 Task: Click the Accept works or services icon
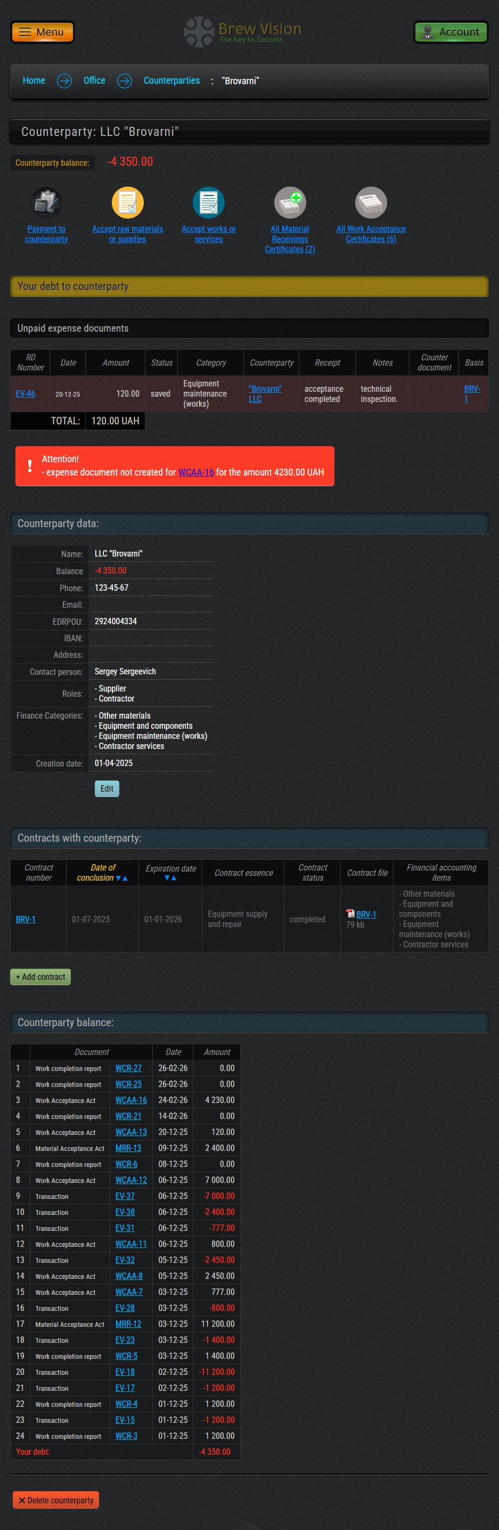coord(208,203)
